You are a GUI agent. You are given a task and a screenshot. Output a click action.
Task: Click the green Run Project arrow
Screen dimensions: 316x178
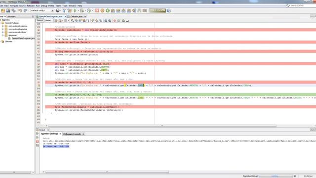point(75,10)
